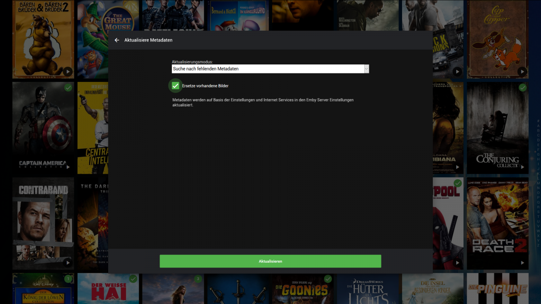Click the count badge on König der Löwen
This screenshot has height=304, width=541.
tap(68, 279)
